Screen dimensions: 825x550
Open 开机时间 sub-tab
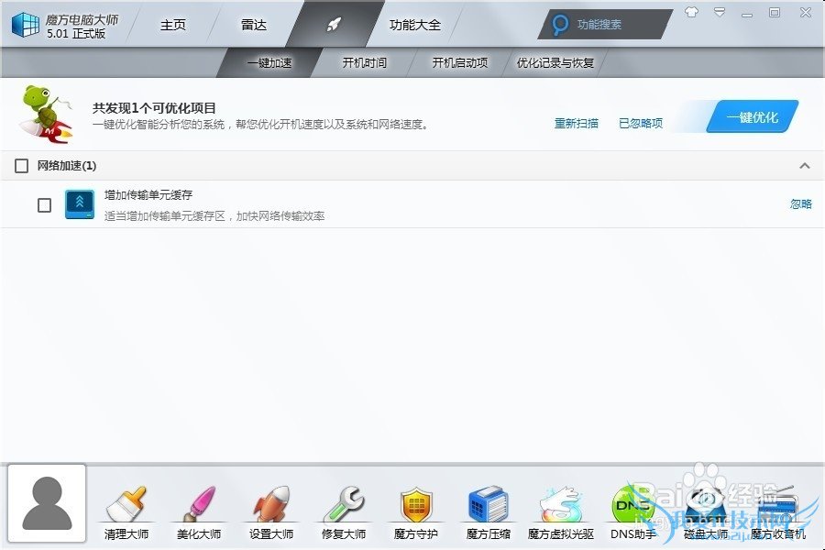click(x=365, y=63)
